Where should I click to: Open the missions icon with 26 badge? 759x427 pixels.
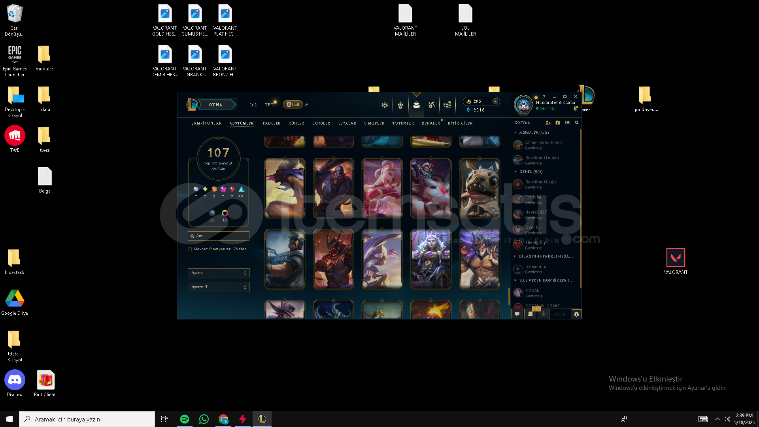531,314
